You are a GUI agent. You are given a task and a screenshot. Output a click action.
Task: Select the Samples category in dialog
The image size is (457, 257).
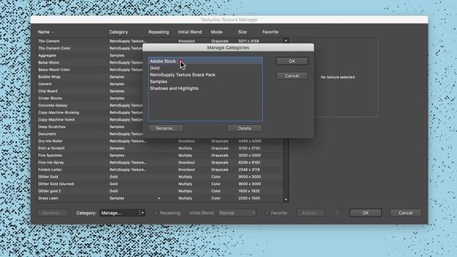click(x=206, y=81)
